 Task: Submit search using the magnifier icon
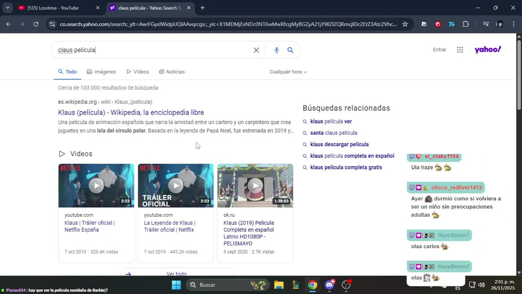[290, 50]
